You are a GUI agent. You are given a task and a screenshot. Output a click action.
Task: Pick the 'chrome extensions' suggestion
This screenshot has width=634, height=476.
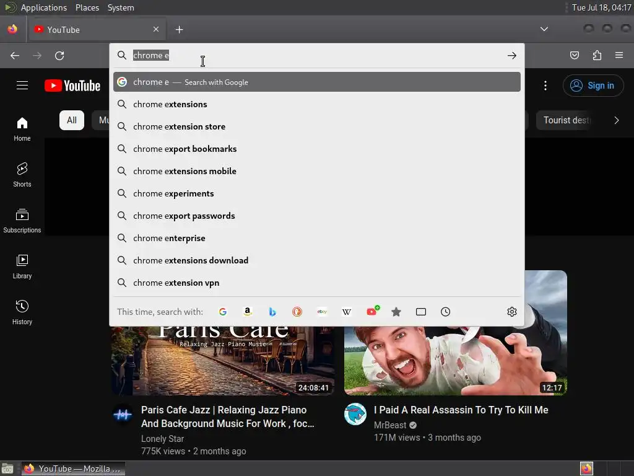pos(317,104)
